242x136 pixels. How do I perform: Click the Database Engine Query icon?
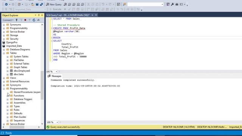(65, 5)
